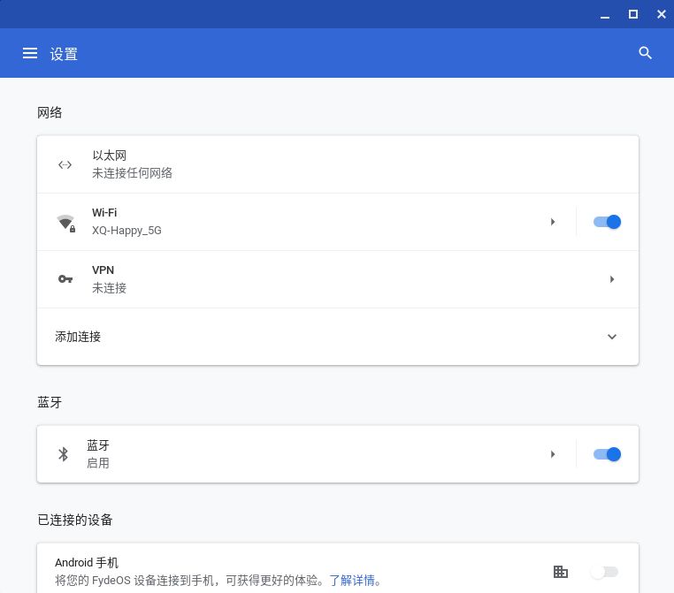The image size is (674, 593).
Task: Disable the Bluetooth toggle switch
Action: click(607, 454)
